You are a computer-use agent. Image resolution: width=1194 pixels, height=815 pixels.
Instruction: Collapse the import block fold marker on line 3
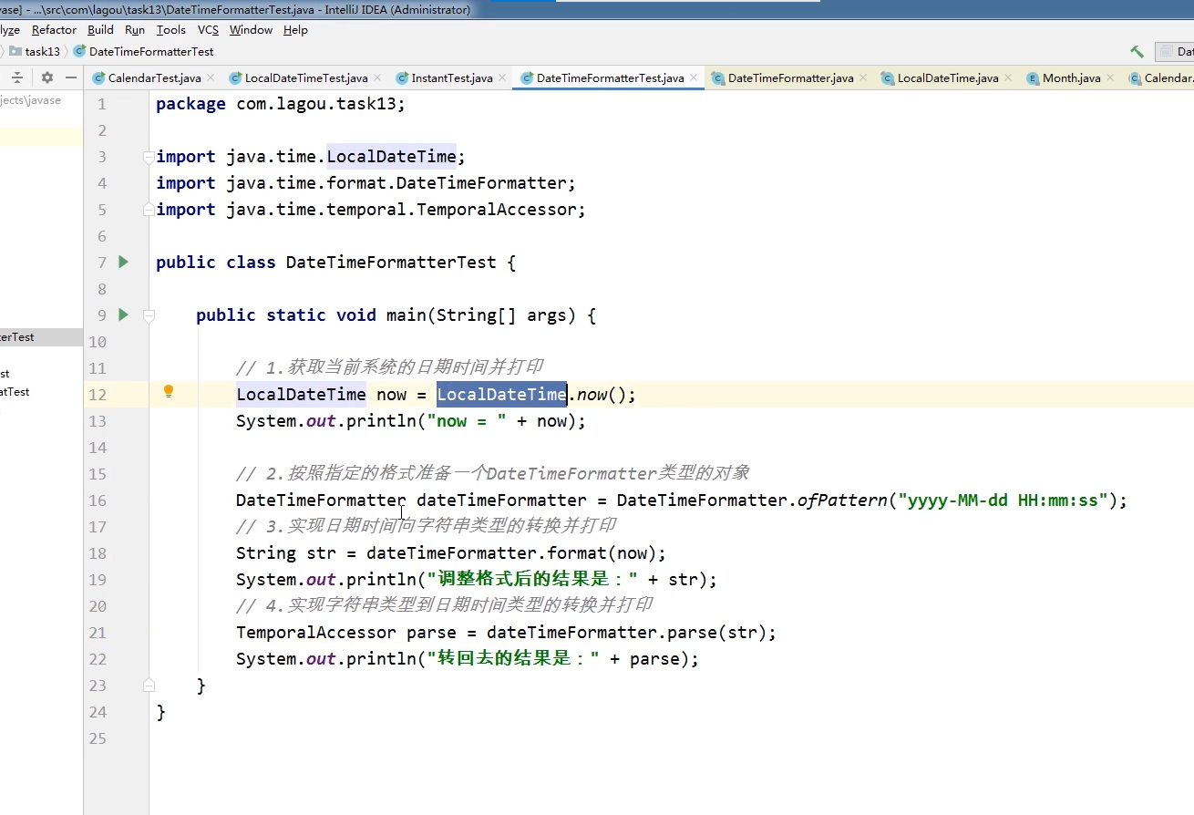149,157
